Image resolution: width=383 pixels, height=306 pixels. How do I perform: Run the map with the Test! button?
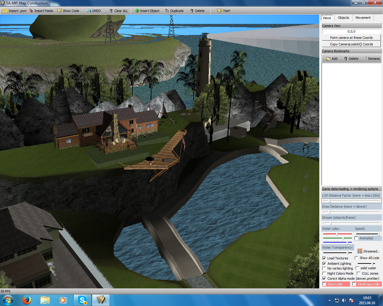click(x=224, y=11)
